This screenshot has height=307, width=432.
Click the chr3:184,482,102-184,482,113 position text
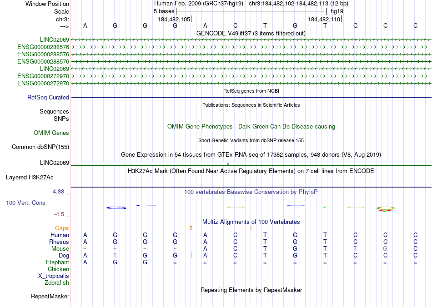298,4
